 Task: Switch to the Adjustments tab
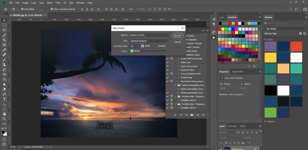[238, 72]
